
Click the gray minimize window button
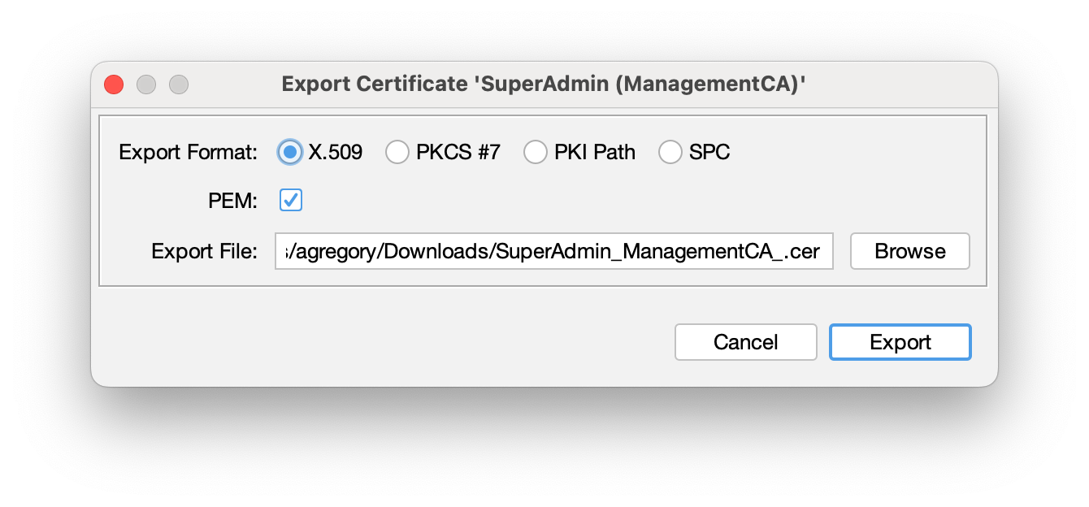tap(146, 84)
